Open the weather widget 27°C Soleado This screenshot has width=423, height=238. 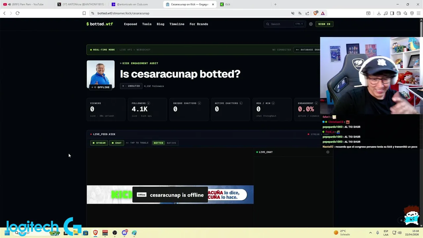(x=342, y=233)
